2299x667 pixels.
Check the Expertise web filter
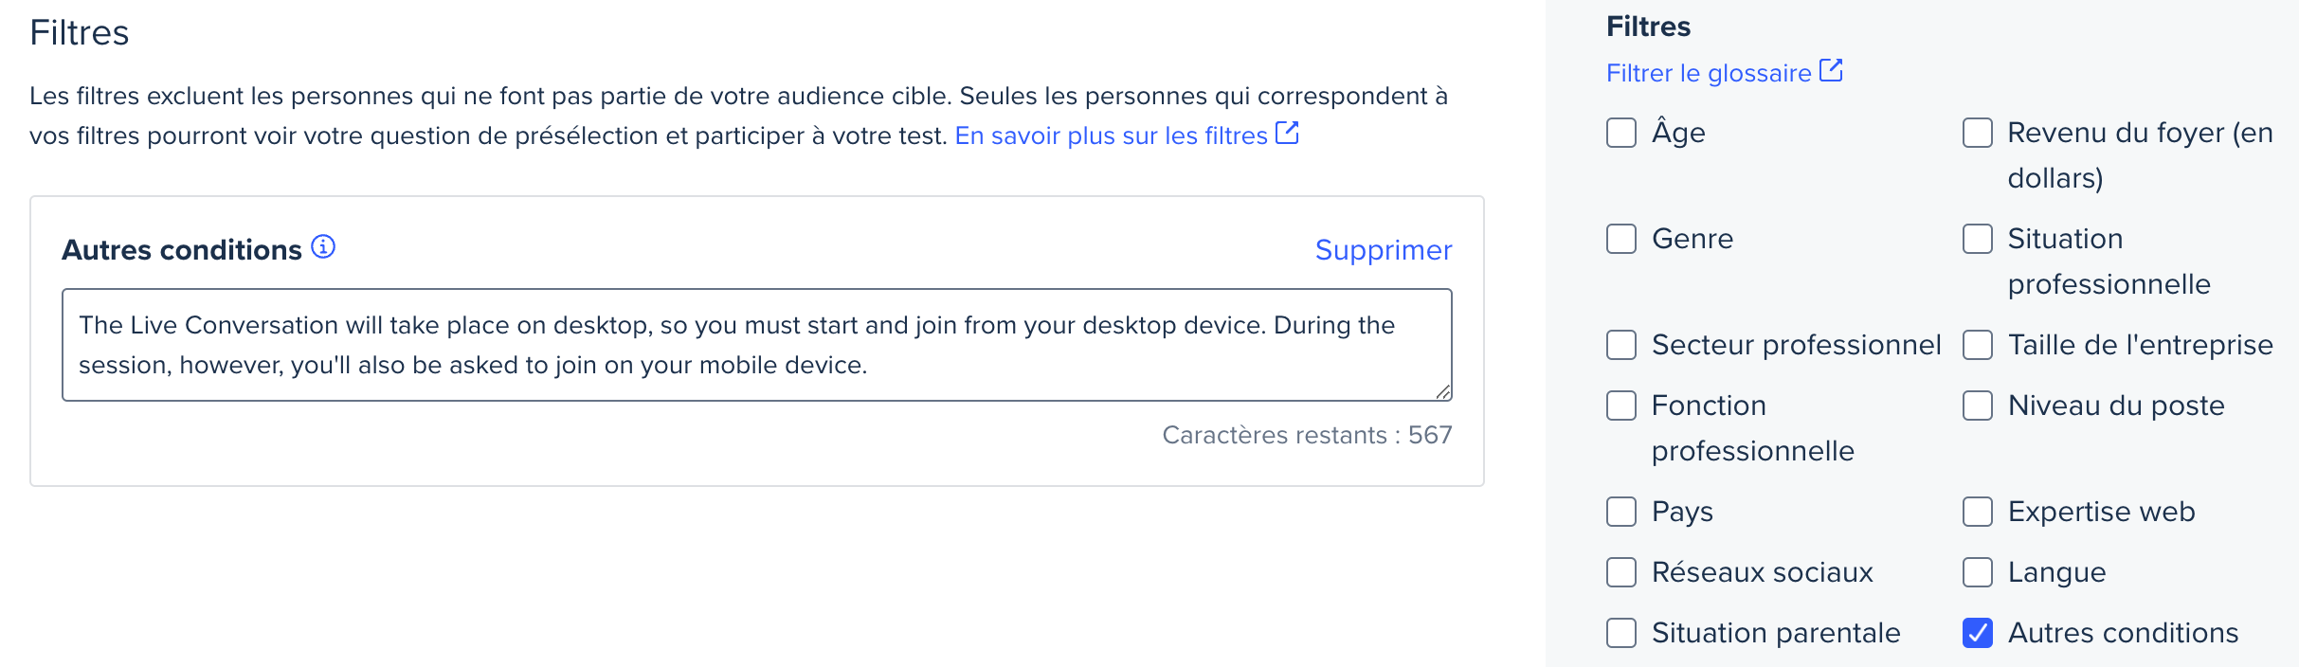point(1978,512)
